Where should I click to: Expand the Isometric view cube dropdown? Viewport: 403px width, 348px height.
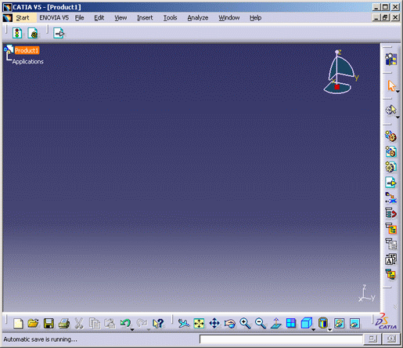pos(313,330)
